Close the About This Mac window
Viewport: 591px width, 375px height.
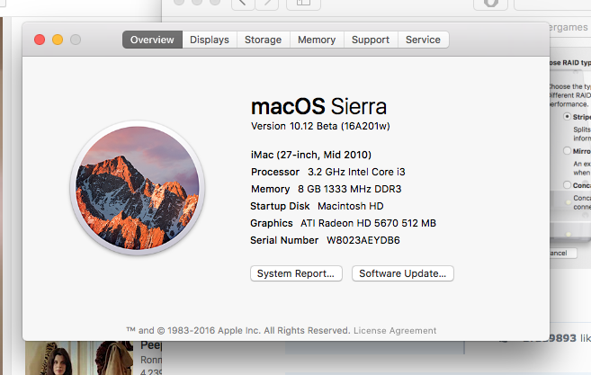click(40, 40)
